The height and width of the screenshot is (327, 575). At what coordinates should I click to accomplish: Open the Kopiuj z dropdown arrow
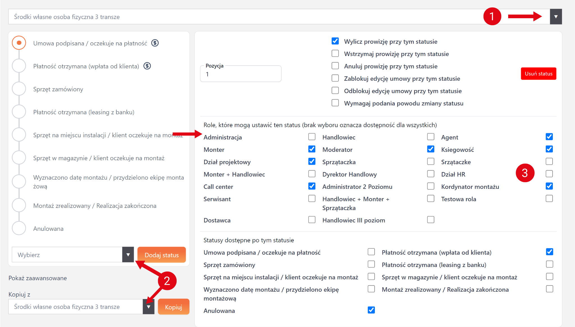click(149, 307)
